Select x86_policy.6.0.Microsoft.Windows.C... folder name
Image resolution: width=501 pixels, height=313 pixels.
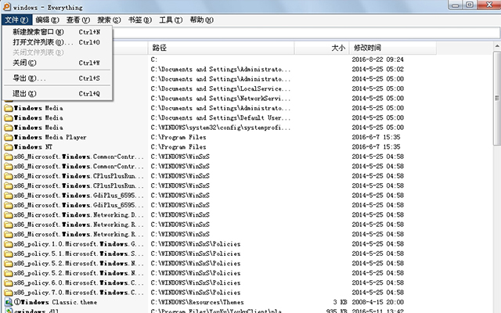pyautogui.click(x=78, y=282)
